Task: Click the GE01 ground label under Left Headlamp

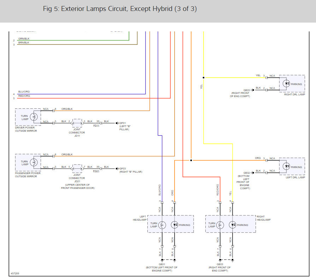Action: pyautogui.click(x=162, y=264)
